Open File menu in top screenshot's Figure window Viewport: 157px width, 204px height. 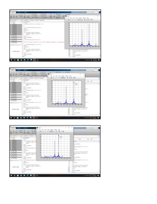[66, 18]
